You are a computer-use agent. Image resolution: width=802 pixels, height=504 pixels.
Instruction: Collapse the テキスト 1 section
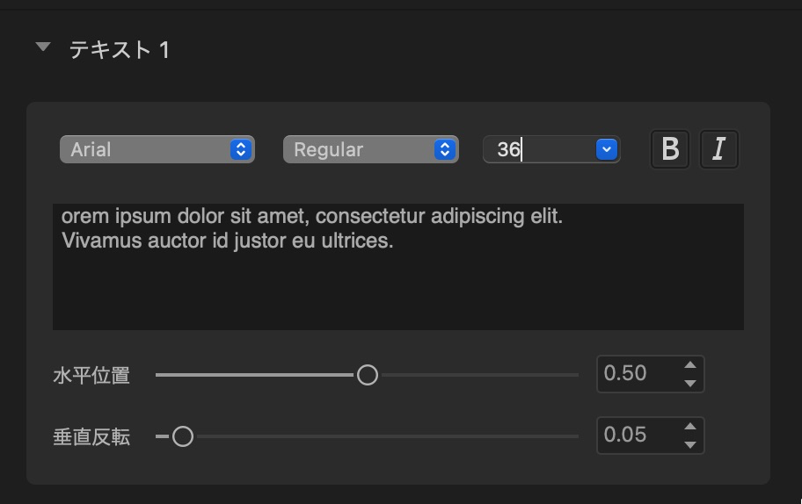tap(43, 47)
